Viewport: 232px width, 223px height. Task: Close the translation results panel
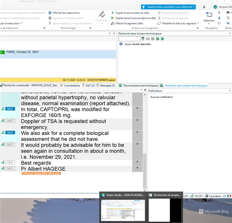point(114,33)
